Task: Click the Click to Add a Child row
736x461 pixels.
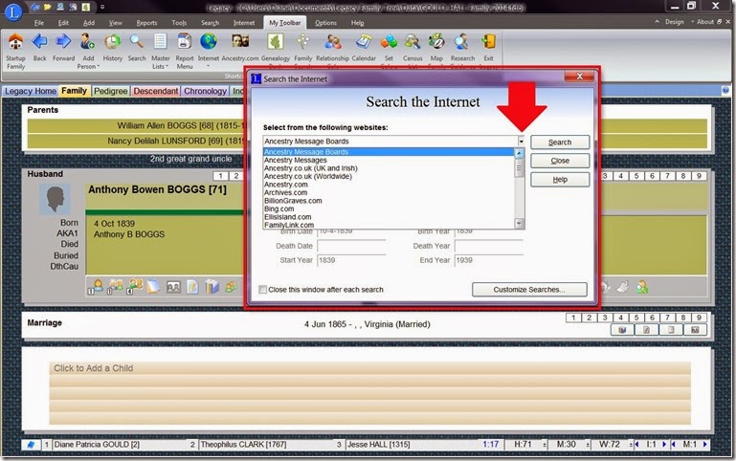Action: pos(369,368)
